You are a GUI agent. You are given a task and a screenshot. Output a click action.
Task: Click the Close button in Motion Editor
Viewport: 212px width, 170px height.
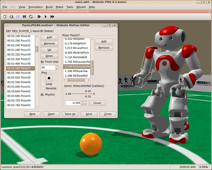(x=108, y=114)
